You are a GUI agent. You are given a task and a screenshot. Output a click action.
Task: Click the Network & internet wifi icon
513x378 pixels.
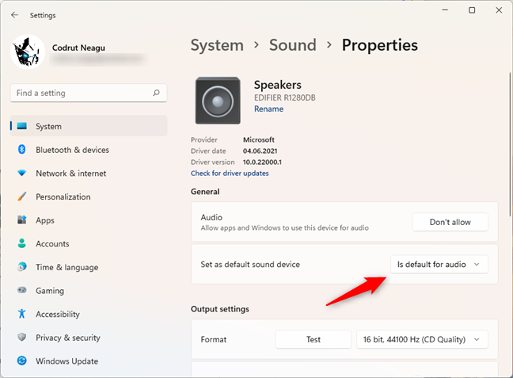coord(22,174)
